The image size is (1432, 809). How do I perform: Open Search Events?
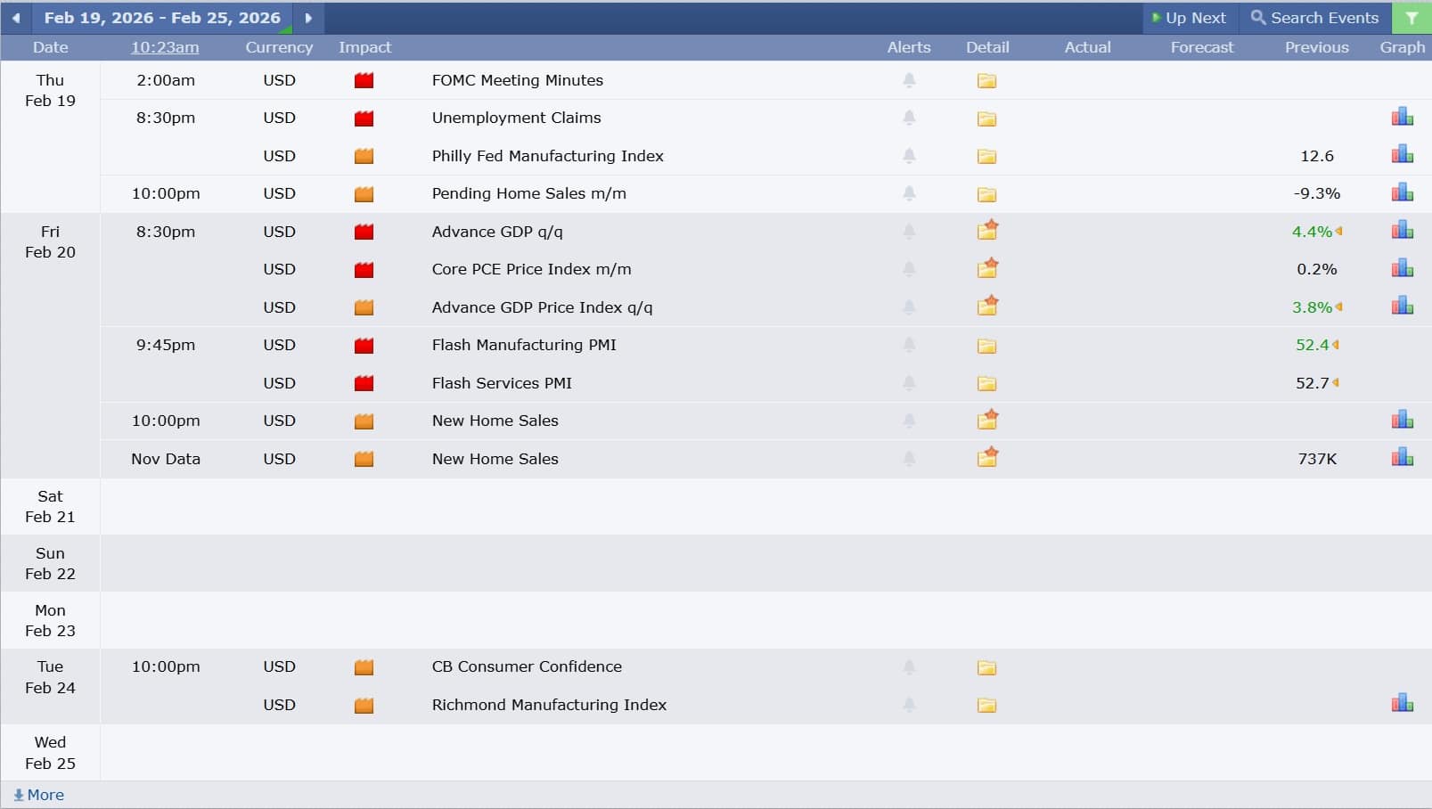[x=1314, y=18]
